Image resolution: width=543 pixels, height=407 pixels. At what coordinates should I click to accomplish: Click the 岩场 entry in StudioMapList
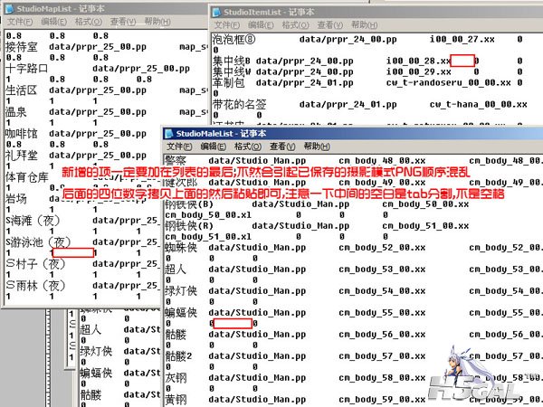pyautogui.click(x=16, y=199)
